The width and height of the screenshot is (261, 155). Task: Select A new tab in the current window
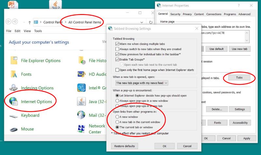(x=117, y=122)
